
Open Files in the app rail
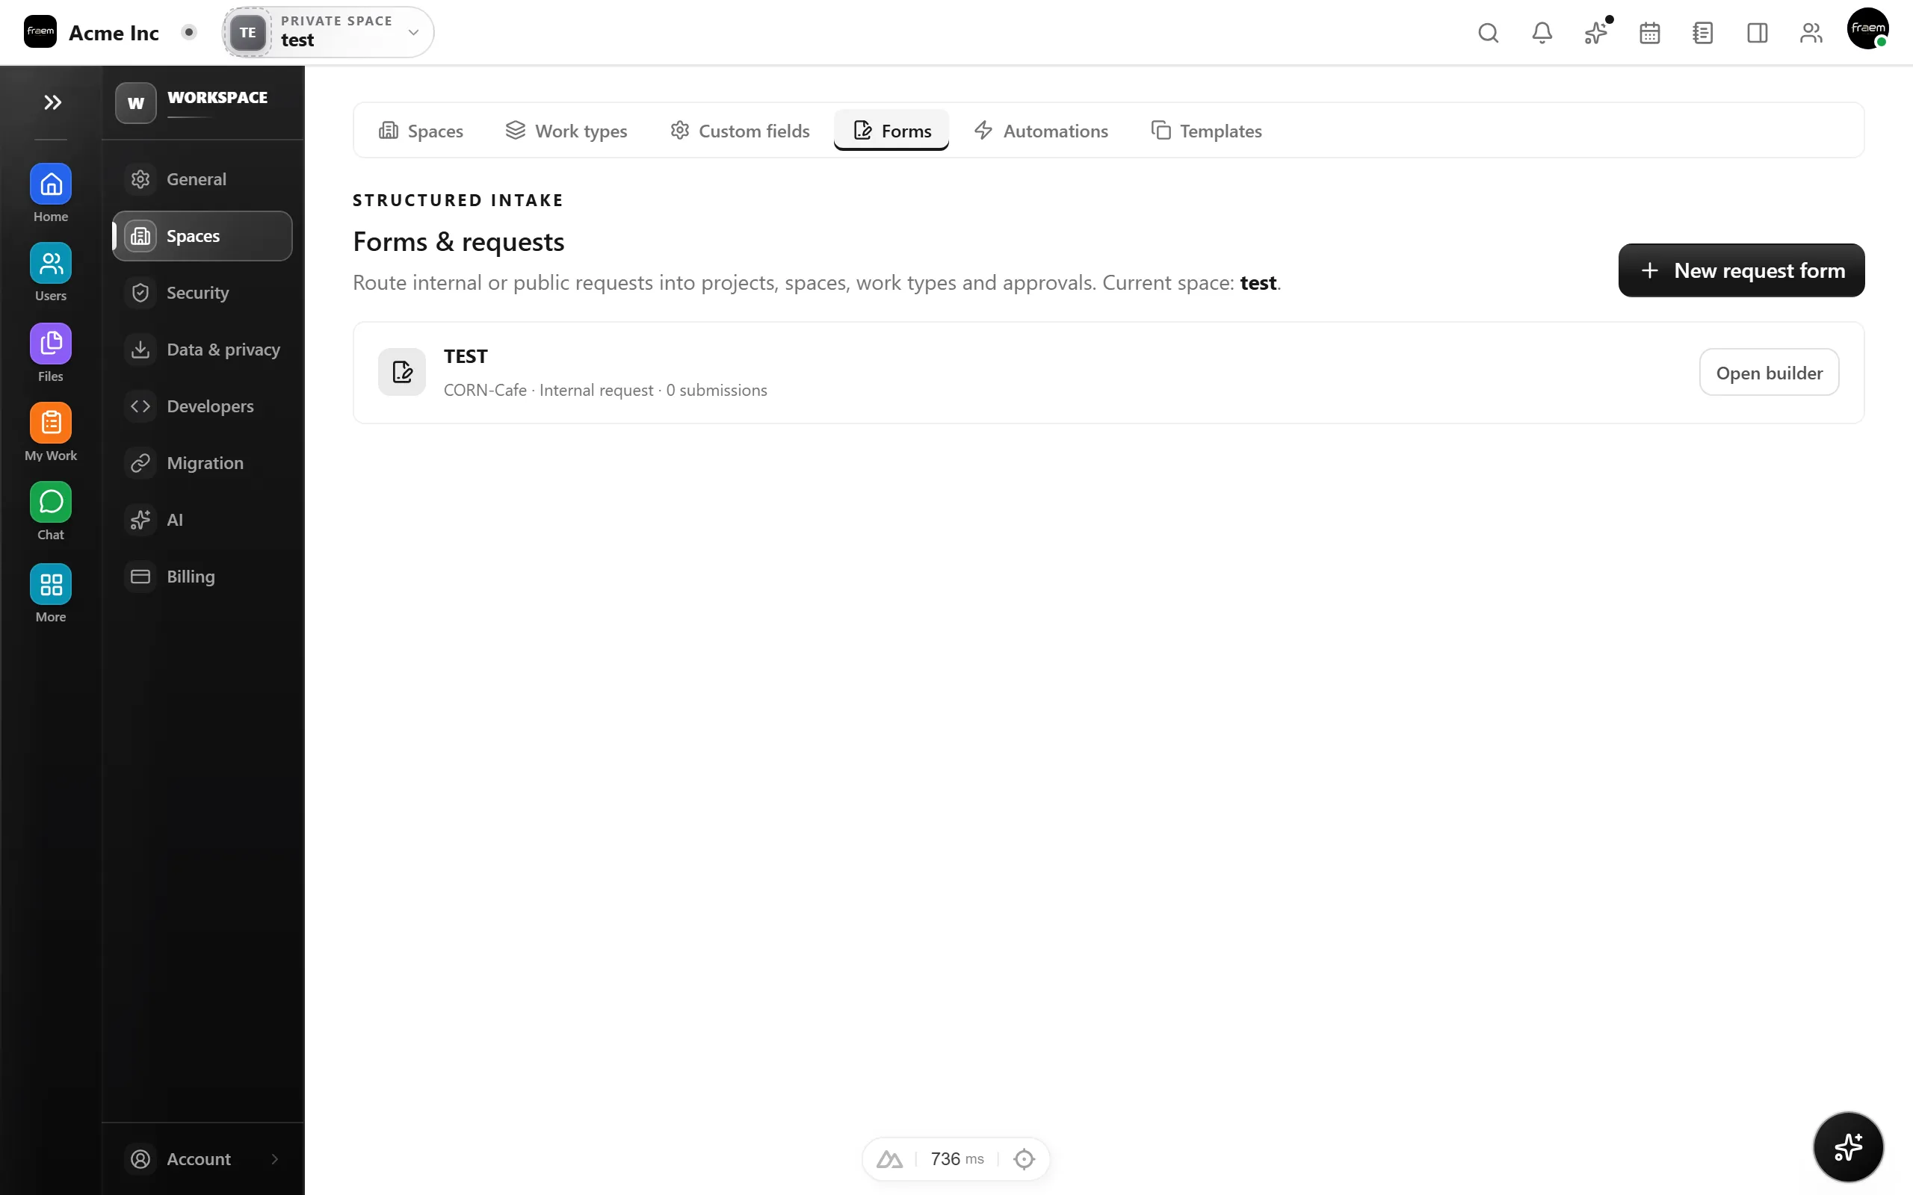click(51, 353)
